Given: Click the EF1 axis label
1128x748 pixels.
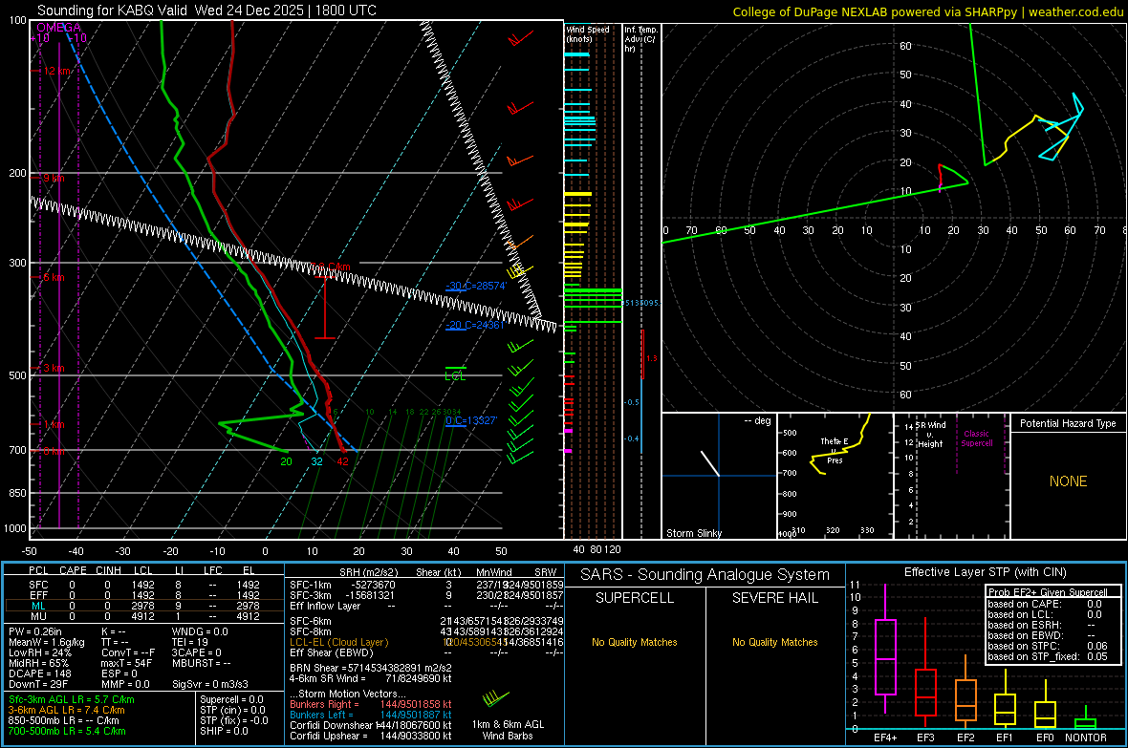Looking at the screenshot, I should (x=1005, y=737).
